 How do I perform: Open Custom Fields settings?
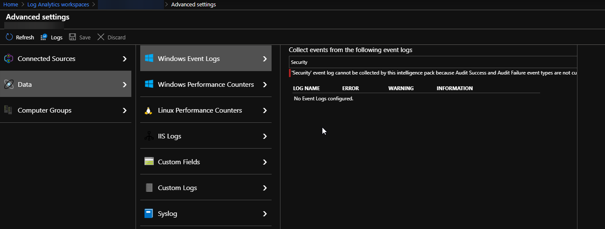[x=206, y=162]
